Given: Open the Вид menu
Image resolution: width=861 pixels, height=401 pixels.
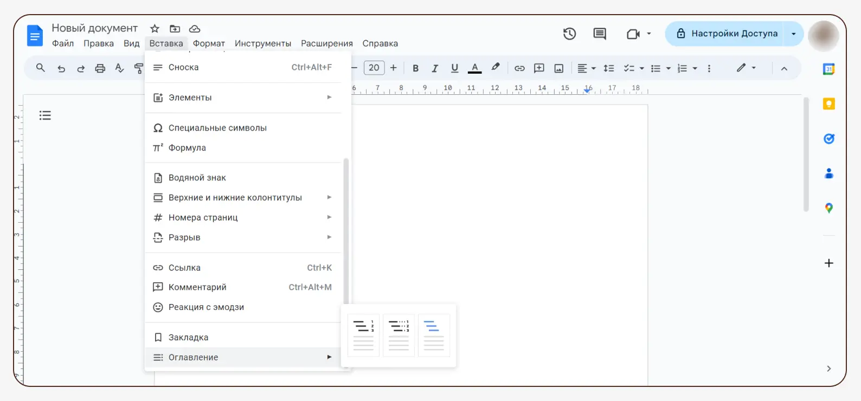Looking at the screenshot, I should (132, 43).
